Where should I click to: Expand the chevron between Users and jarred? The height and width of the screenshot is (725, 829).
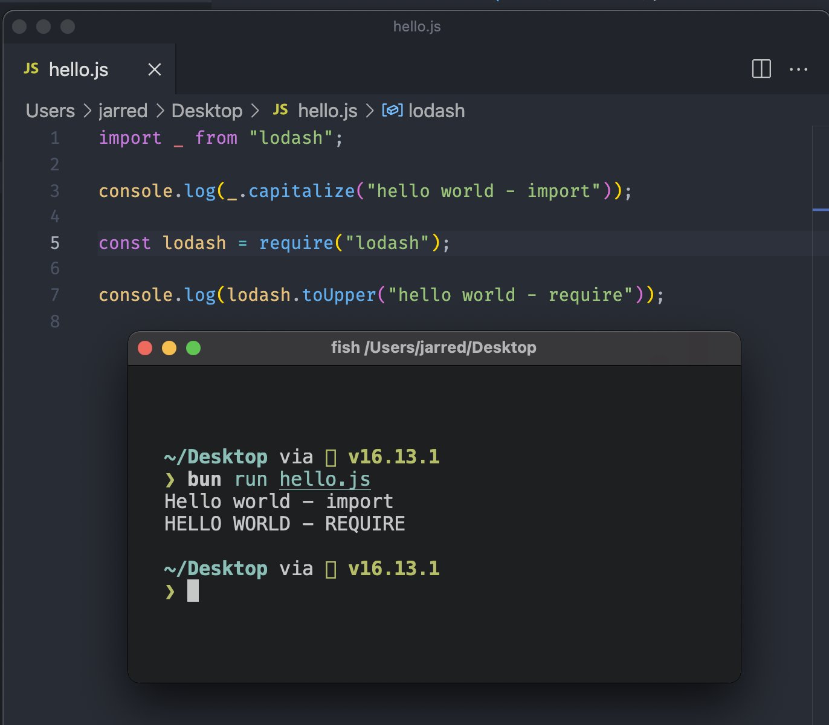click(88, 111)
